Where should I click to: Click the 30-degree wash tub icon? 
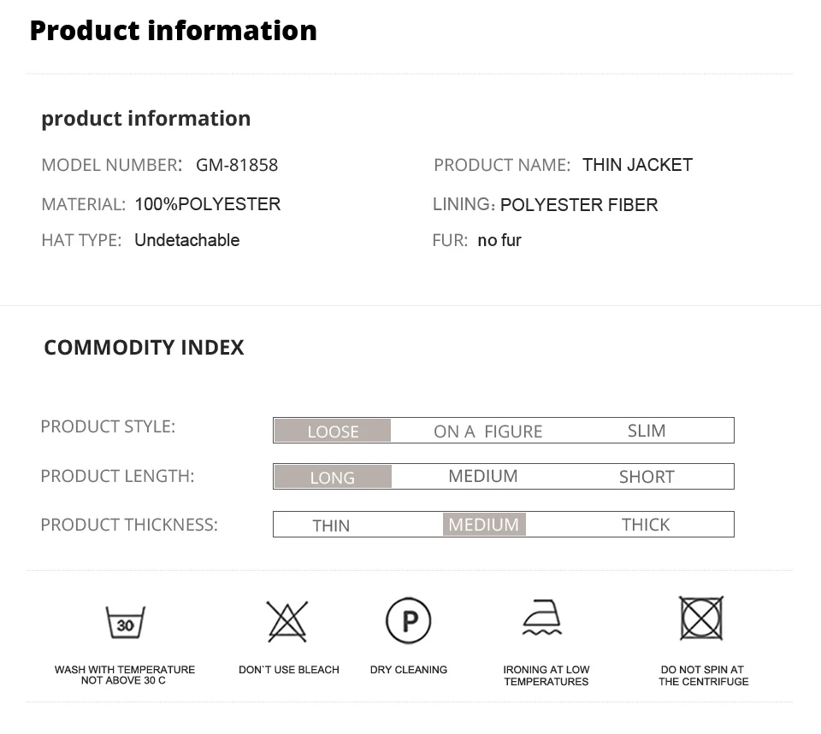[x=125, y=621]
